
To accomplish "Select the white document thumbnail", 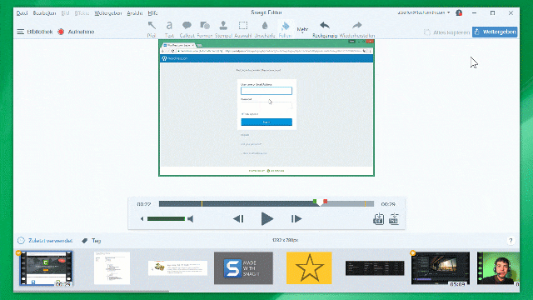I will 112,268.
